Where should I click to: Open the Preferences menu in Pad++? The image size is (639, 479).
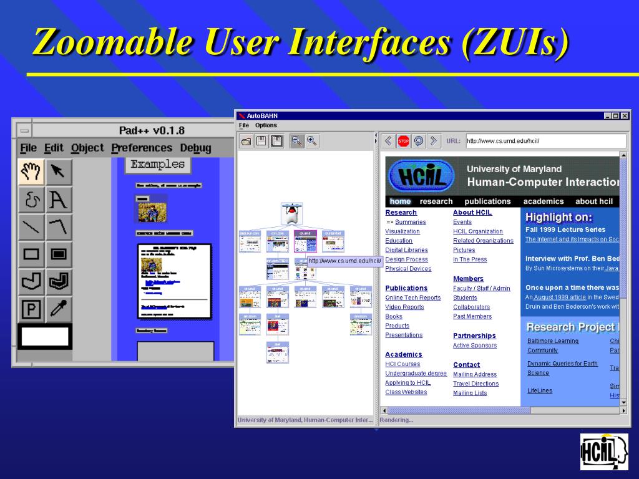pyautogui.click(x=142, y=148)
